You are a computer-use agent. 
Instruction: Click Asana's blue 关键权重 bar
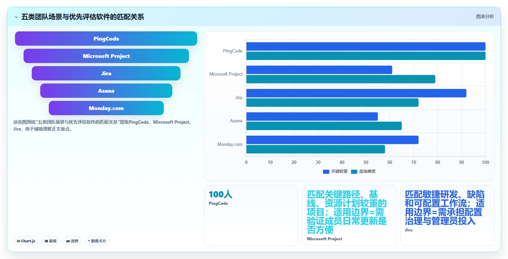pos(312,117)
